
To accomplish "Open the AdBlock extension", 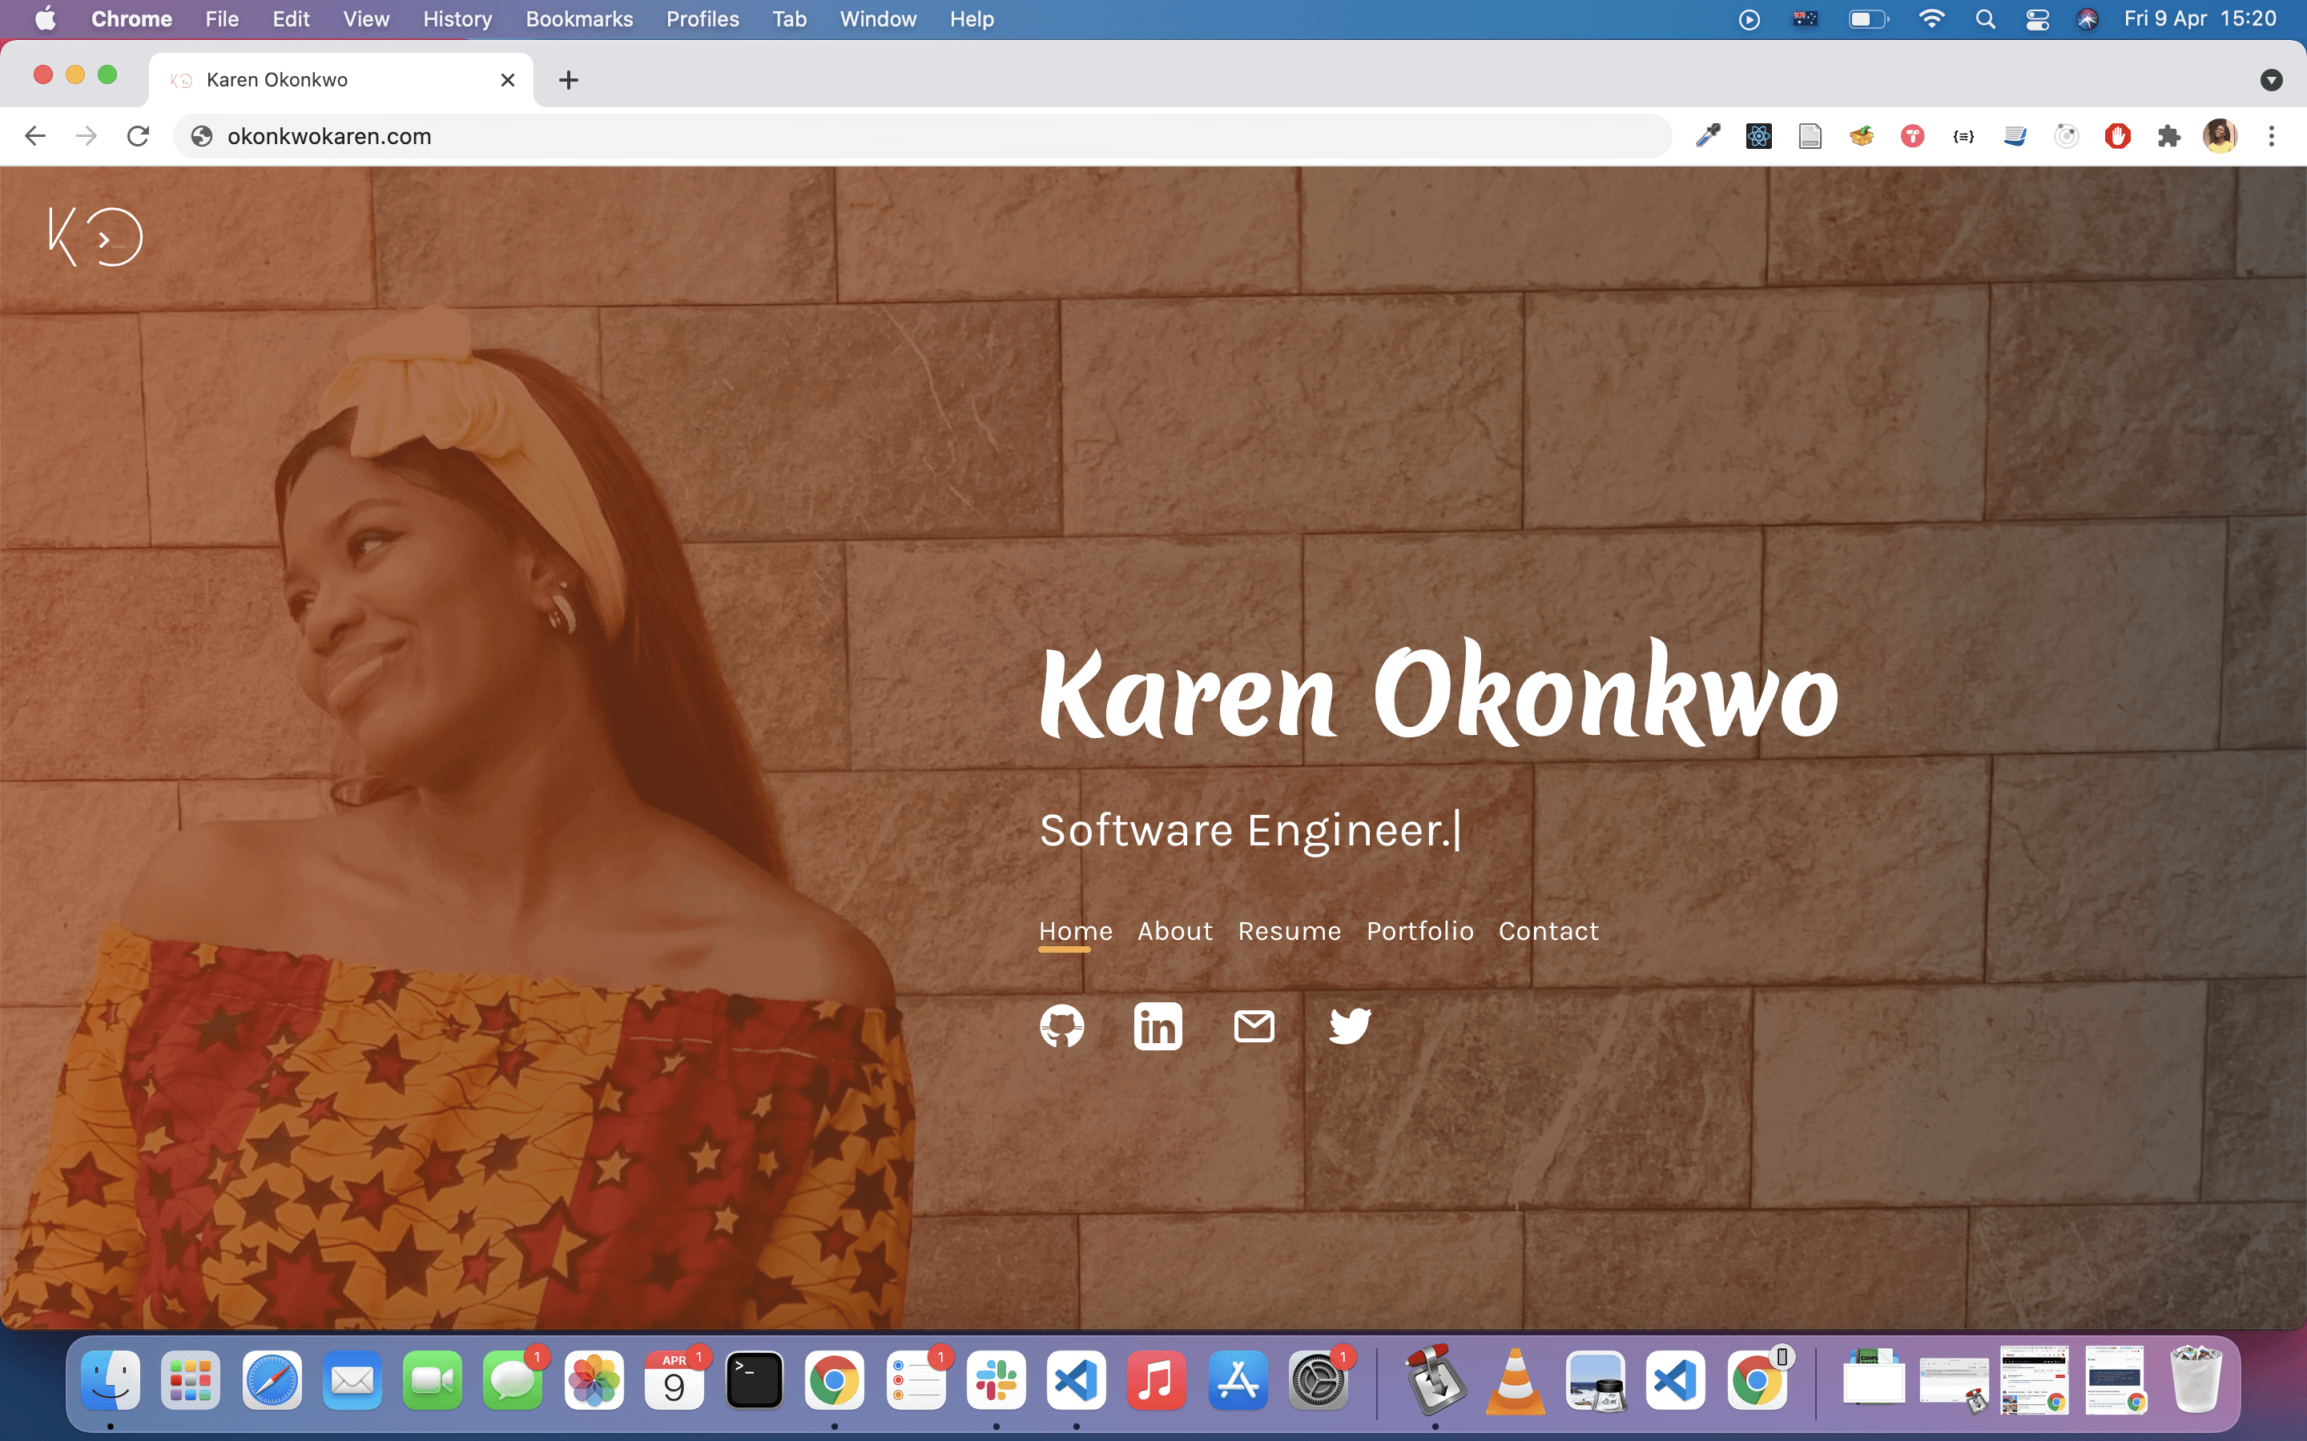I will coord(2117,136).
